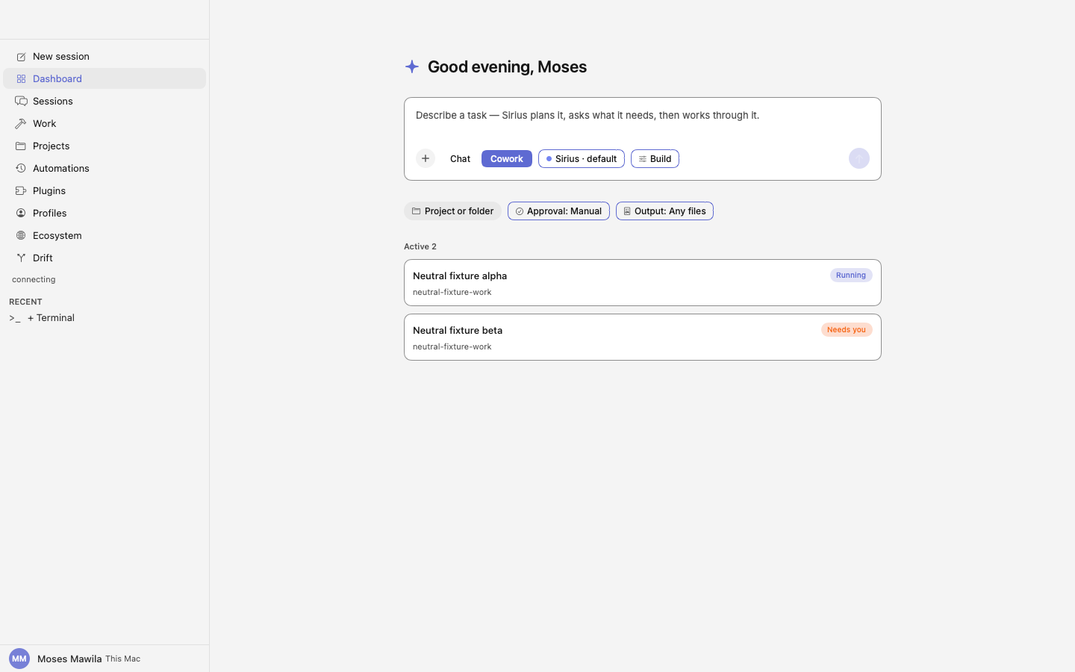Open the Neutral fixture beta session
Image resolution: width=1075 pixels, height=672 pixels.
(643, 337)
